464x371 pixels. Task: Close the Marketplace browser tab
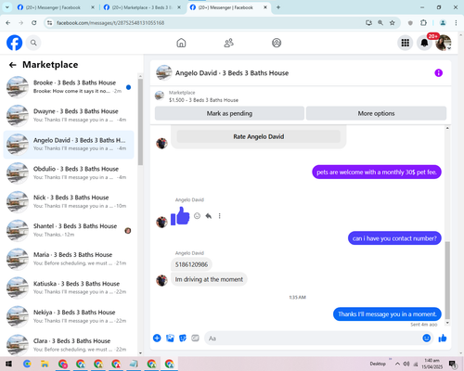pos(179,7)
